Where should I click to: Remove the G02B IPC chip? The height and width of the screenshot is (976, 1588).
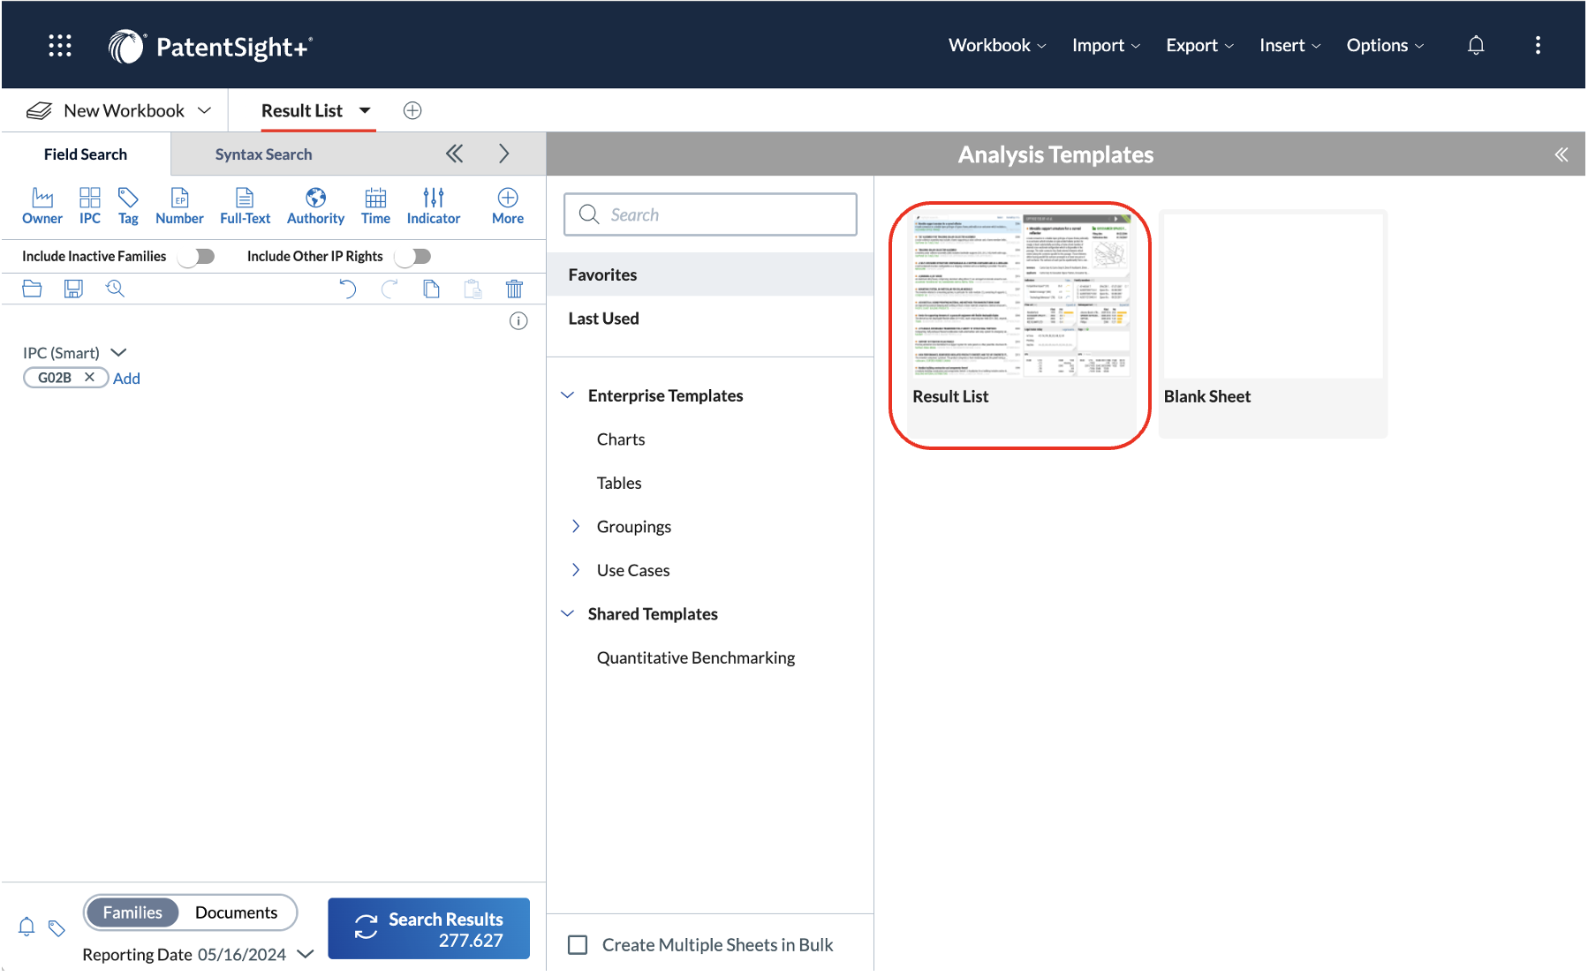pos(89,377)
